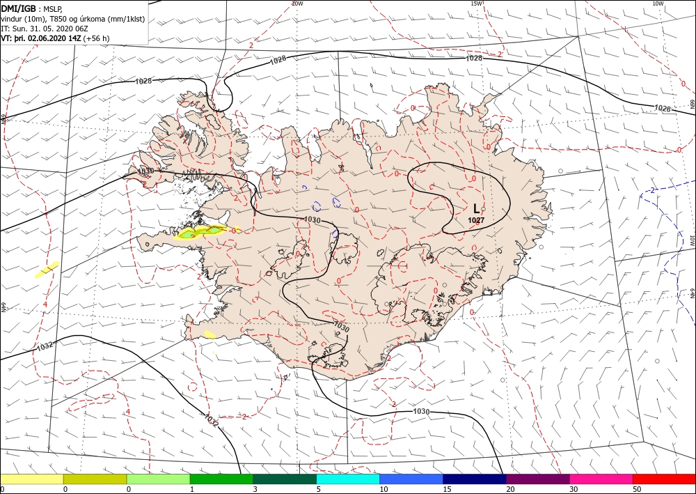Click the '20W' longitude label

click(297, 3)
